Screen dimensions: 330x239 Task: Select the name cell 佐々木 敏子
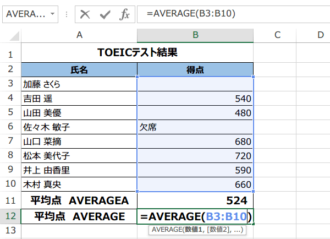(x=79, y=127)
